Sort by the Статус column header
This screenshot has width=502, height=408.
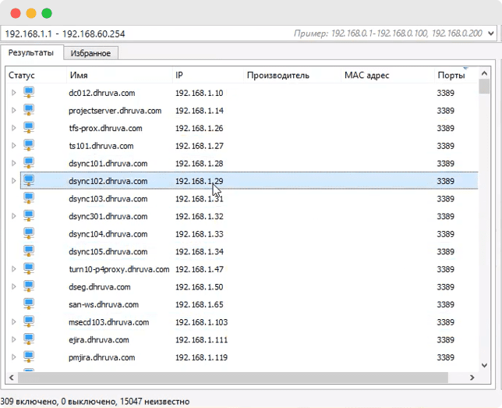[36, 76]
